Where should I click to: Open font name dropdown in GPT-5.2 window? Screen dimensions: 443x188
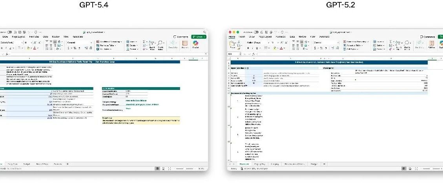pyautogui.click(x=269, y=43)
